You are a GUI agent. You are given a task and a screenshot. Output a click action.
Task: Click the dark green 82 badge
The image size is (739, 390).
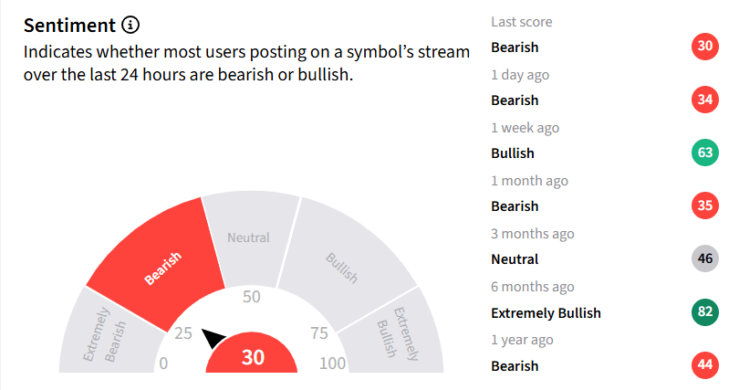[705, 311]
